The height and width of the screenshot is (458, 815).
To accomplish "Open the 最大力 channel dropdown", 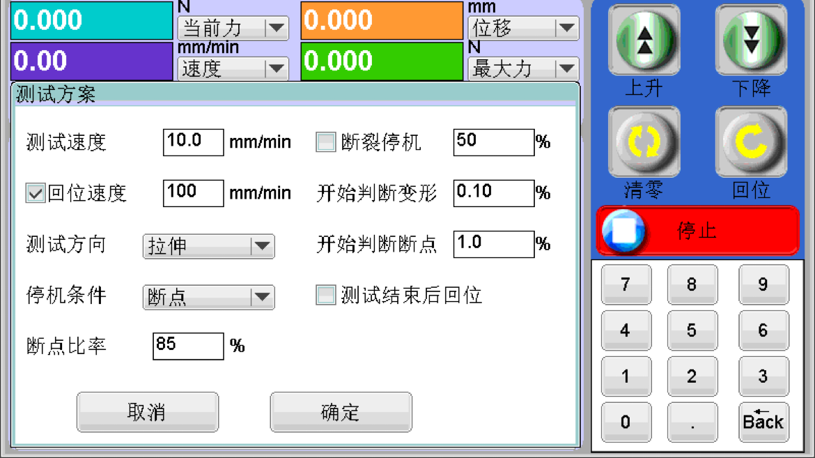I will click(523, 68).
